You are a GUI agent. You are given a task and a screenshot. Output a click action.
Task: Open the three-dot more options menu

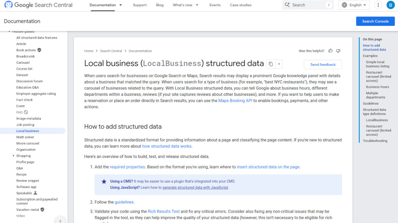[x=378, y=5]
